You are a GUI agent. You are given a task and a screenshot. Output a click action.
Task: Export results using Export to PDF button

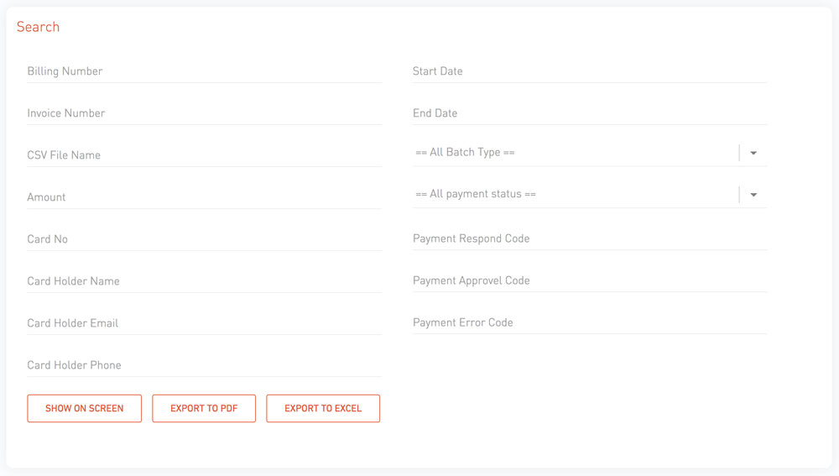click(x=204, y=409)
